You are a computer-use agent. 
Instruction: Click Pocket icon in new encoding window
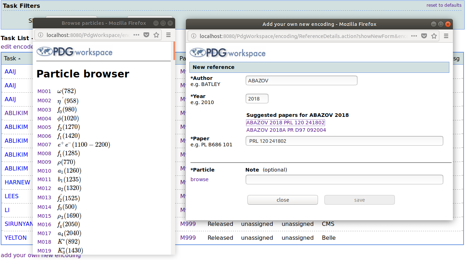(424, 36)
